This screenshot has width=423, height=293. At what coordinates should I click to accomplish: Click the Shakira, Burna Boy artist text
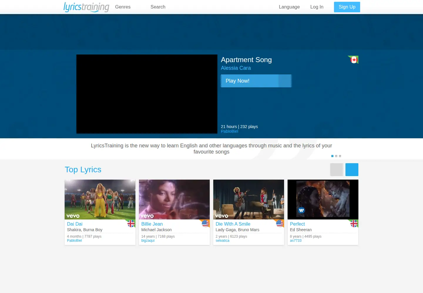coord(85,230)
